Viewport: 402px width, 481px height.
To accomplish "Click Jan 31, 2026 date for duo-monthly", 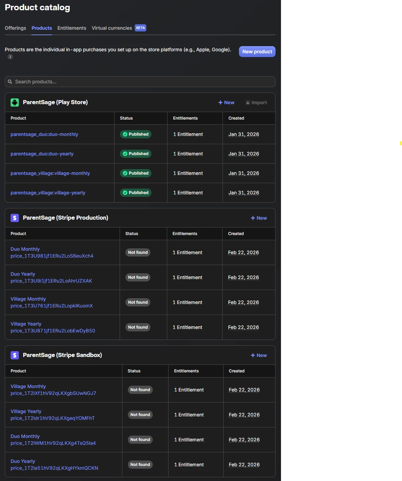I will 244,134.
